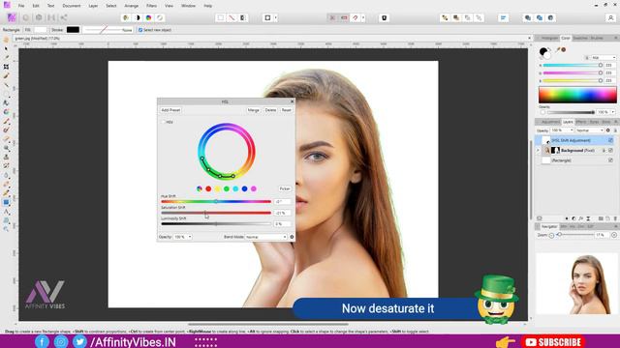Hide the HSL Shift Adjustment layer
This screenshot has width=620, height=348.
pos(610,140)
